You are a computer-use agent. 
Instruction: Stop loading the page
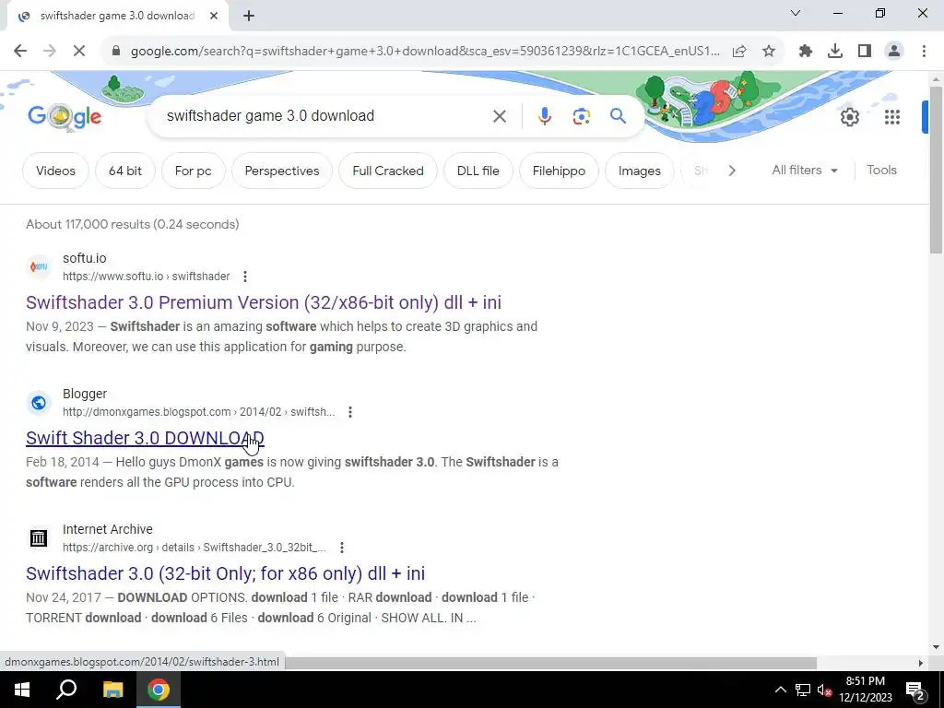coord(79,52)
